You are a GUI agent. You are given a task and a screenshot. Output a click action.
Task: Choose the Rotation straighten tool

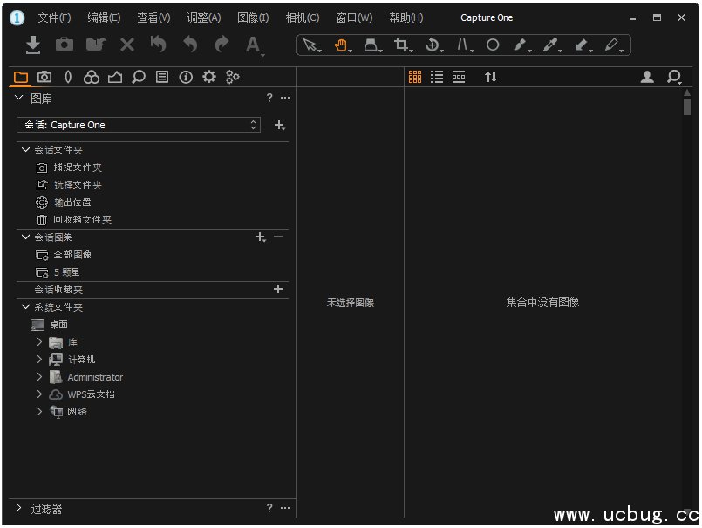(x=431, y=45)
